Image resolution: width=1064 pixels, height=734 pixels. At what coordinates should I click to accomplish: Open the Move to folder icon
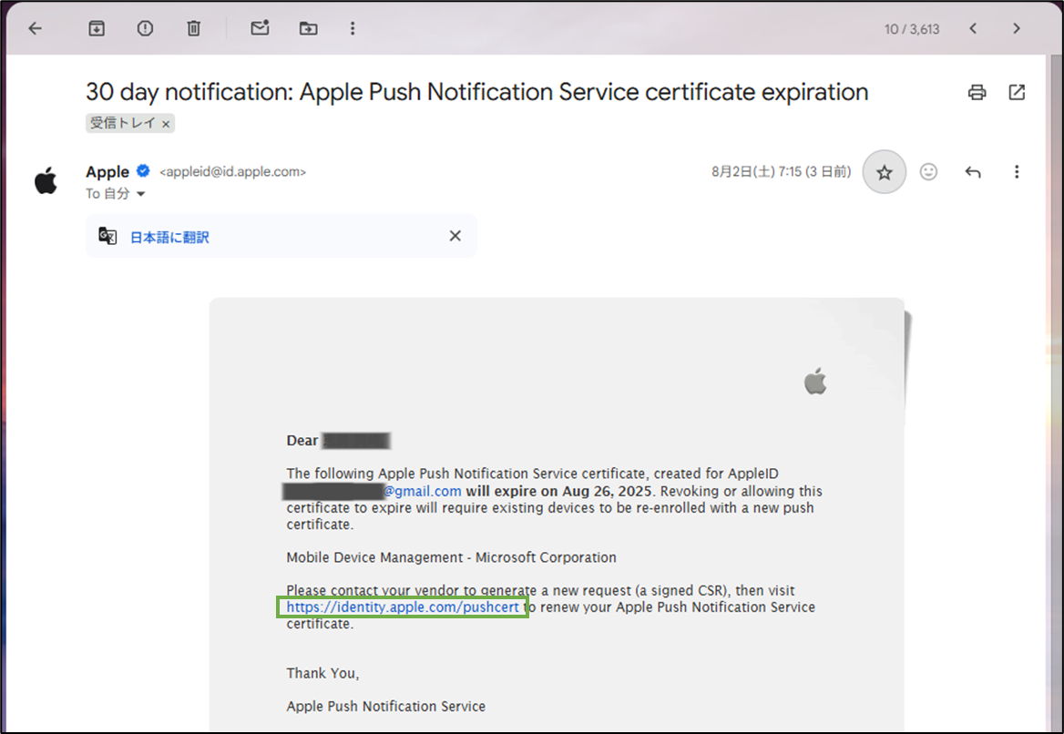(x=309, y=28)
